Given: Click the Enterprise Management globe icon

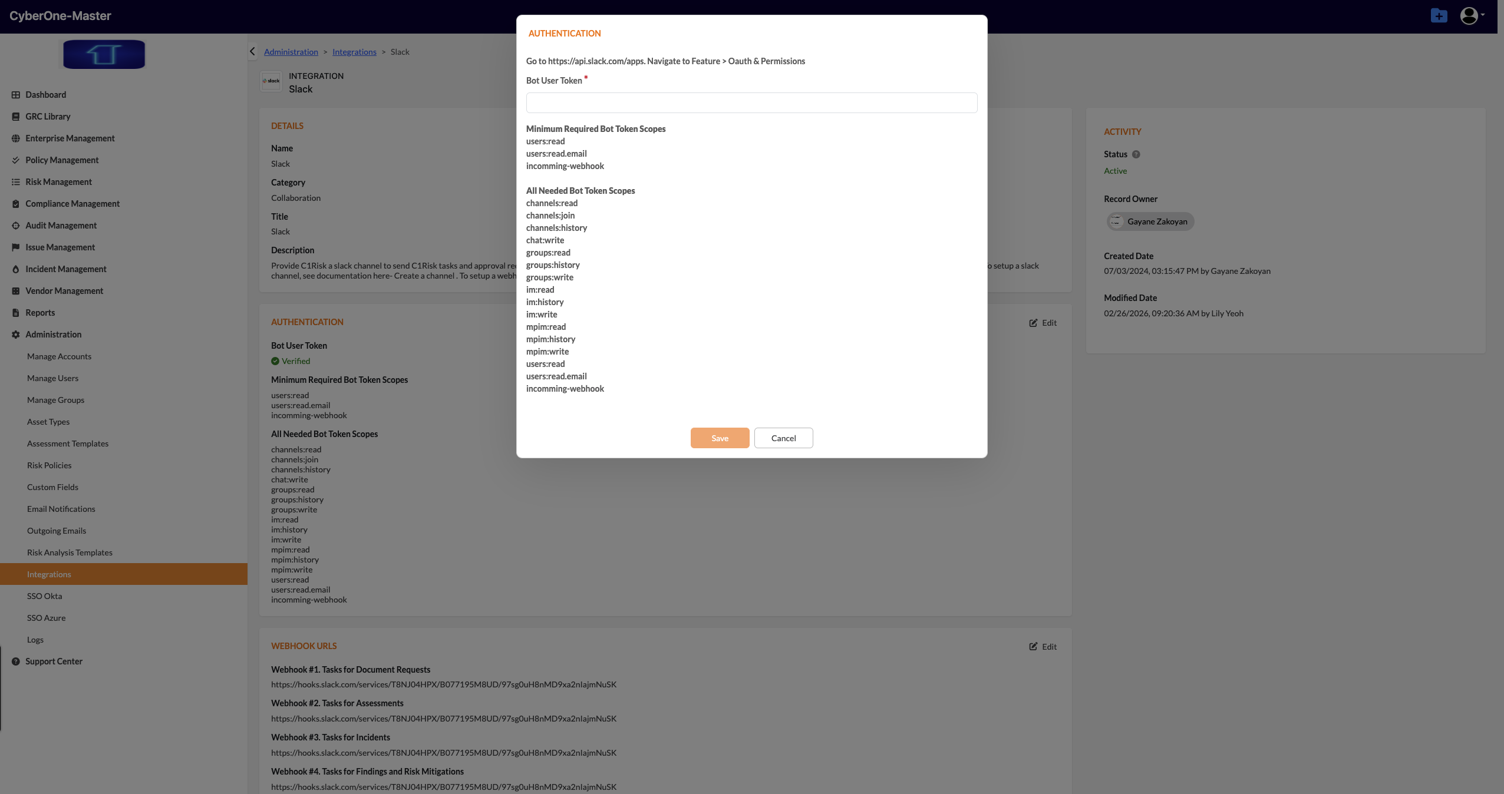Looking at the screenshot, I should pyautogui.click(x=16, y=138).
